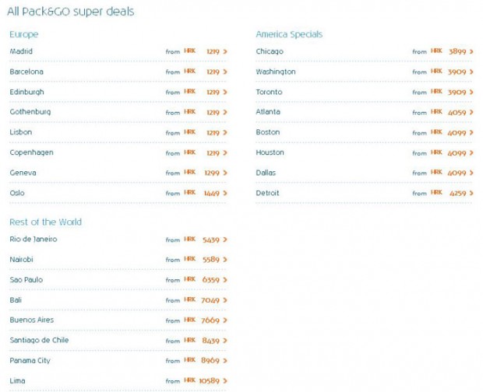Click the chevron on the Bali row
This screenshot has width=483, height=392.
pyautogui.click(x=225, y=300)
